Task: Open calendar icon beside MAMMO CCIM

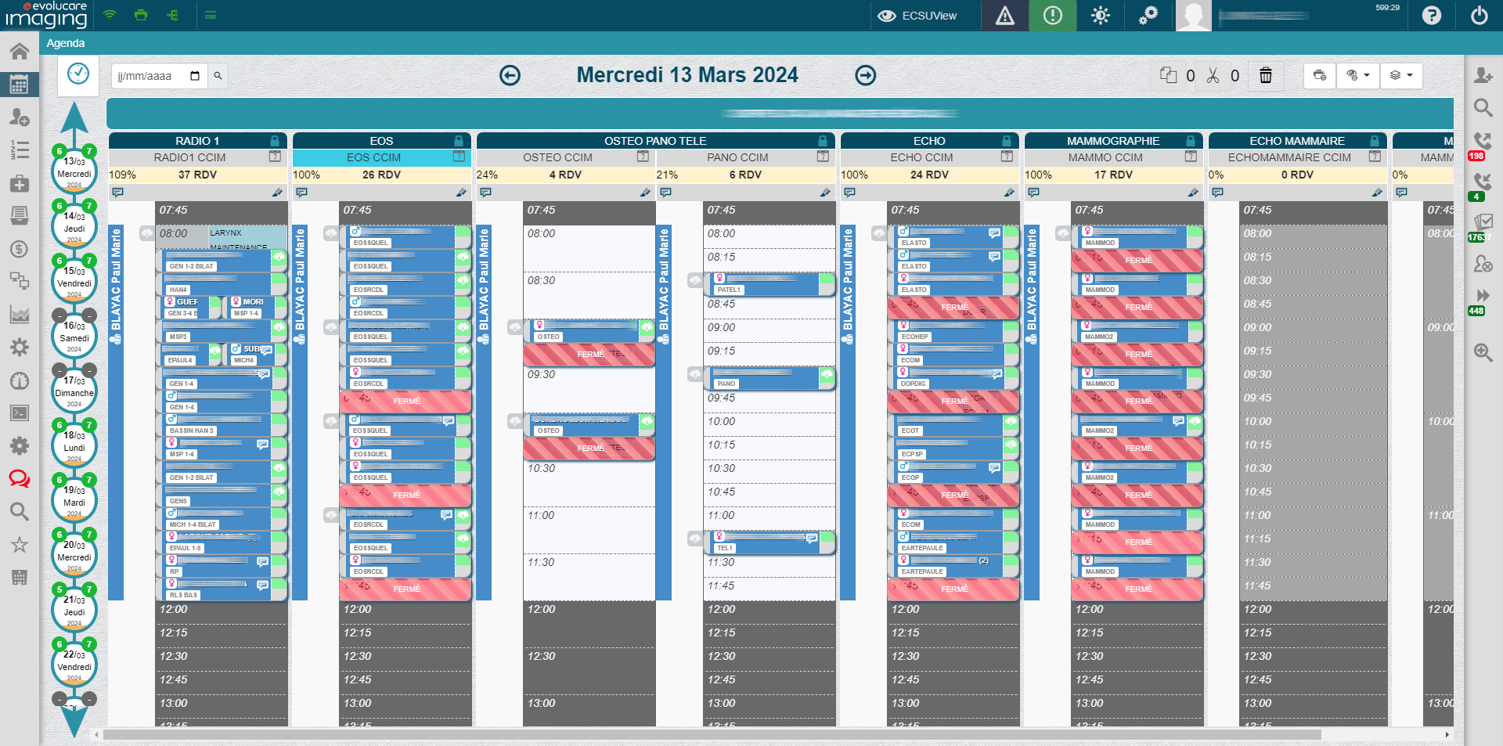Action: tap(1191, 157)
